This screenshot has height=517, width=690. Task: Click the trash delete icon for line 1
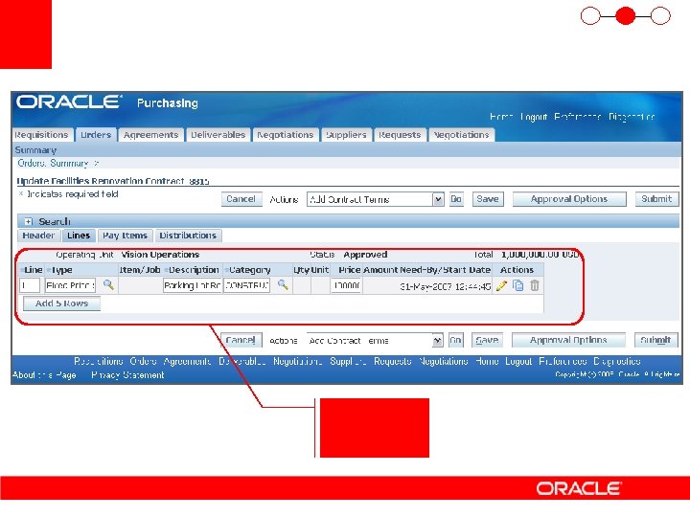(x=535, y=285)
